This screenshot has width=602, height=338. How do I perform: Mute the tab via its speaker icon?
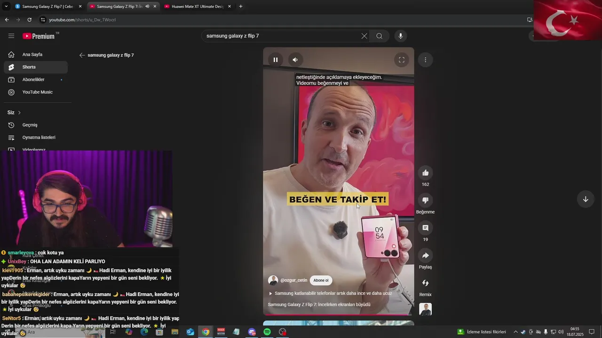147,7
